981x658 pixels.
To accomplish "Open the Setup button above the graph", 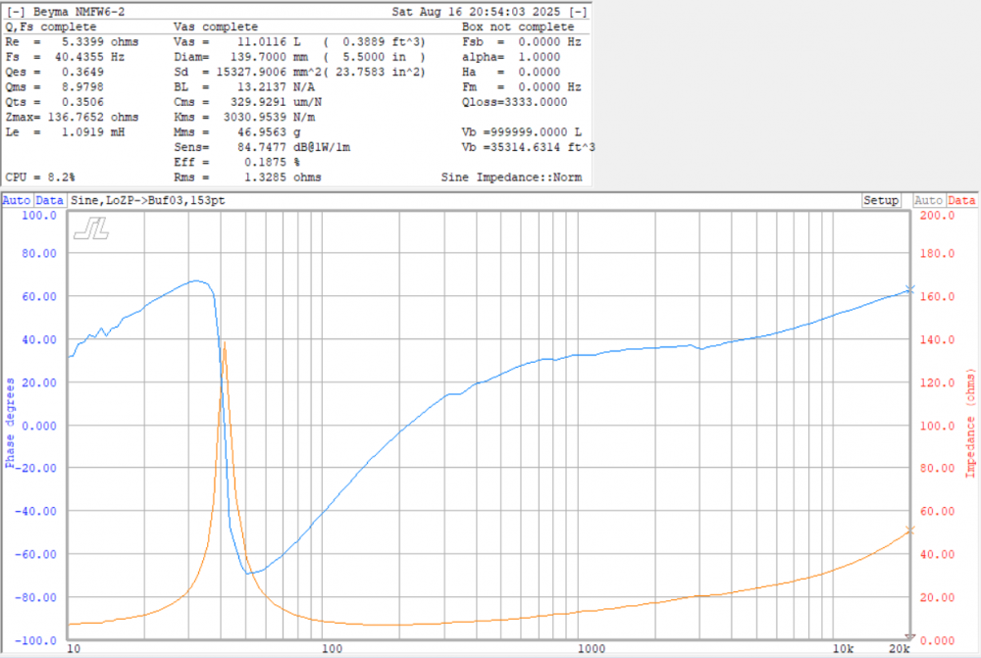I will click(881, 200).
